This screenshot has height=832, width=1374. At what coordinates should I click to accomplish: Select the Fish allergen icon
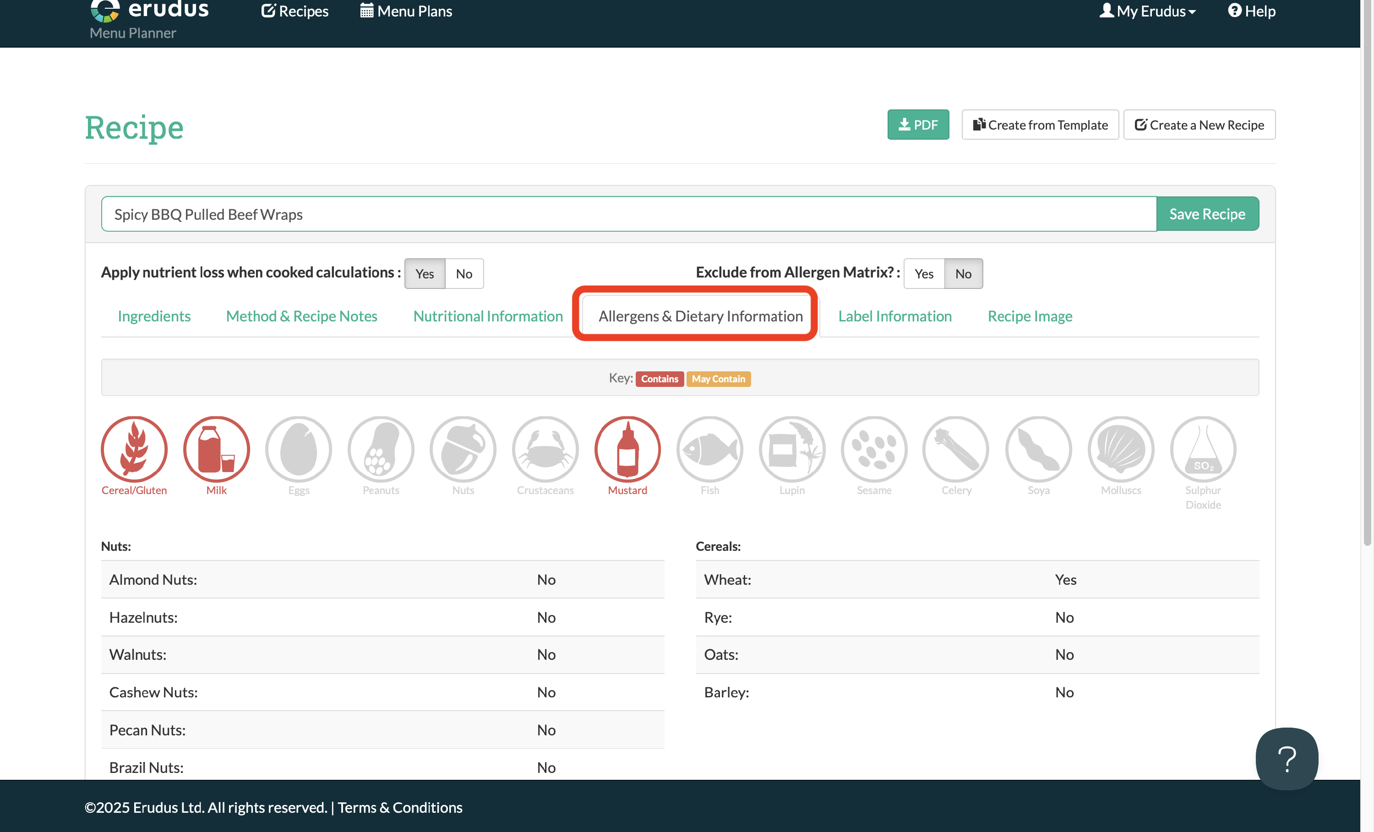709,449
